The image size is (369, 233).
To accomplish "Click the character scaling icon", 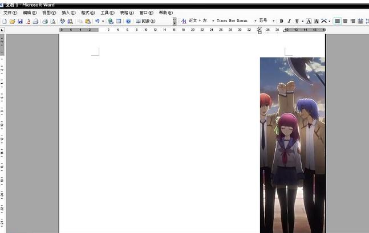I will [x=324, y=21].
